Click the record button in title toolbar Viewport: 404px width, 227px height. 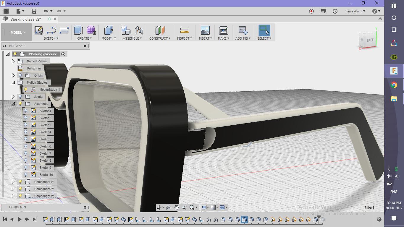point(311,11)
